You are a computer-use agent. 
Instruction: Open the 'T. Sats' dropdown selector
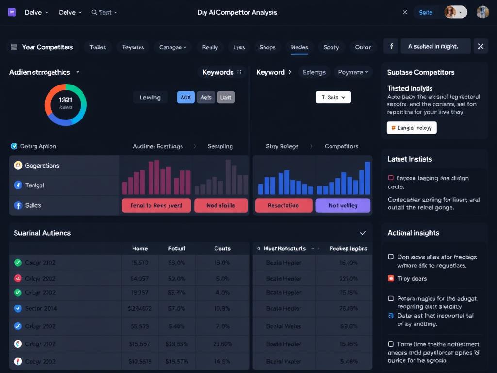click(x=333, y=97)
